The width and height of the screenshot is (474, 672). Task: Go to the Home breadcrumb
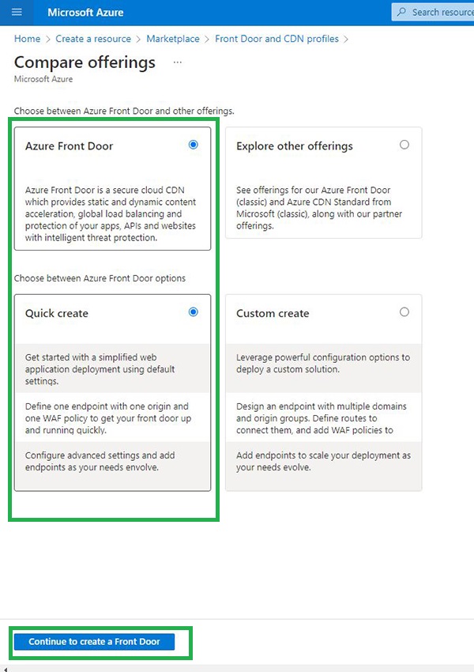coord(27,39)
